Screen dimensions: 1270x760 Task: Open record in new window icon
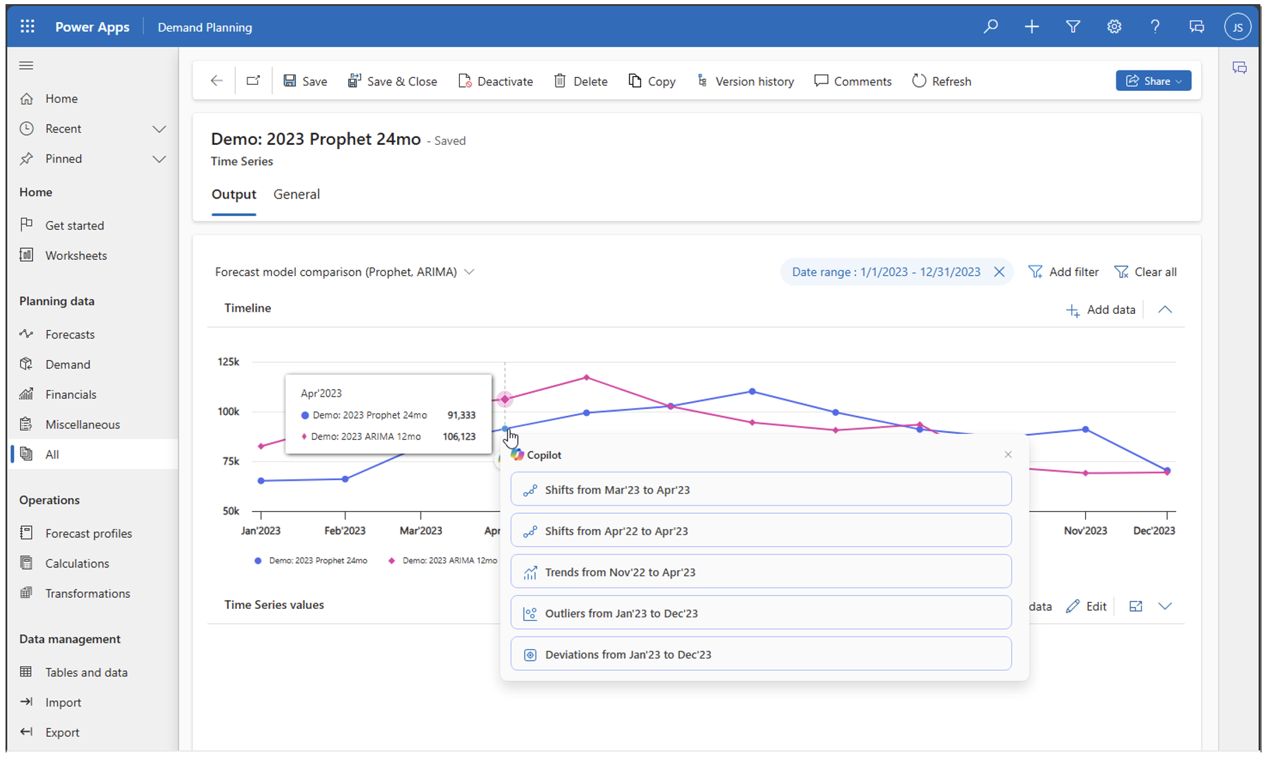click(253, 81)
